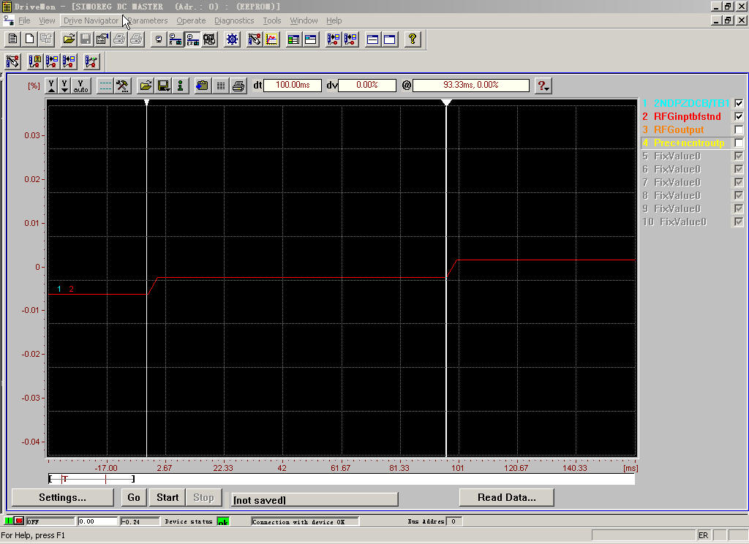Click the dv field showing 0.00%

[x=367, y=85]
